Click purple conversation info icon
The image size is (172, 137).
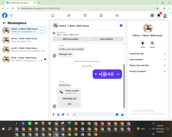point(121,26)
